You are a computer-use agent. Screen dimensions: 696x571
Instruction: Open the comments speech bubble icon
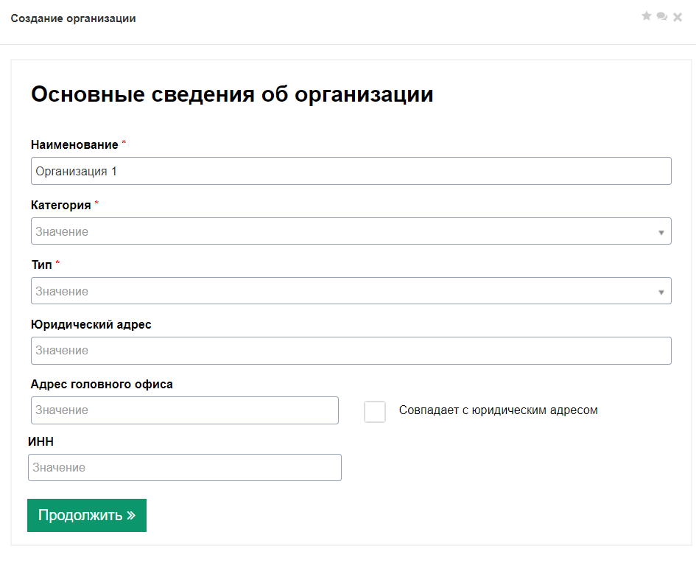pyautogui.click(x=662, y=16)
